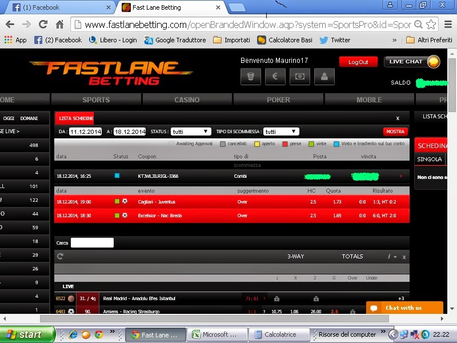Click the soccer ball icon for Amiens match
Viewport: 457px width, 343px height.
[71, 311]
